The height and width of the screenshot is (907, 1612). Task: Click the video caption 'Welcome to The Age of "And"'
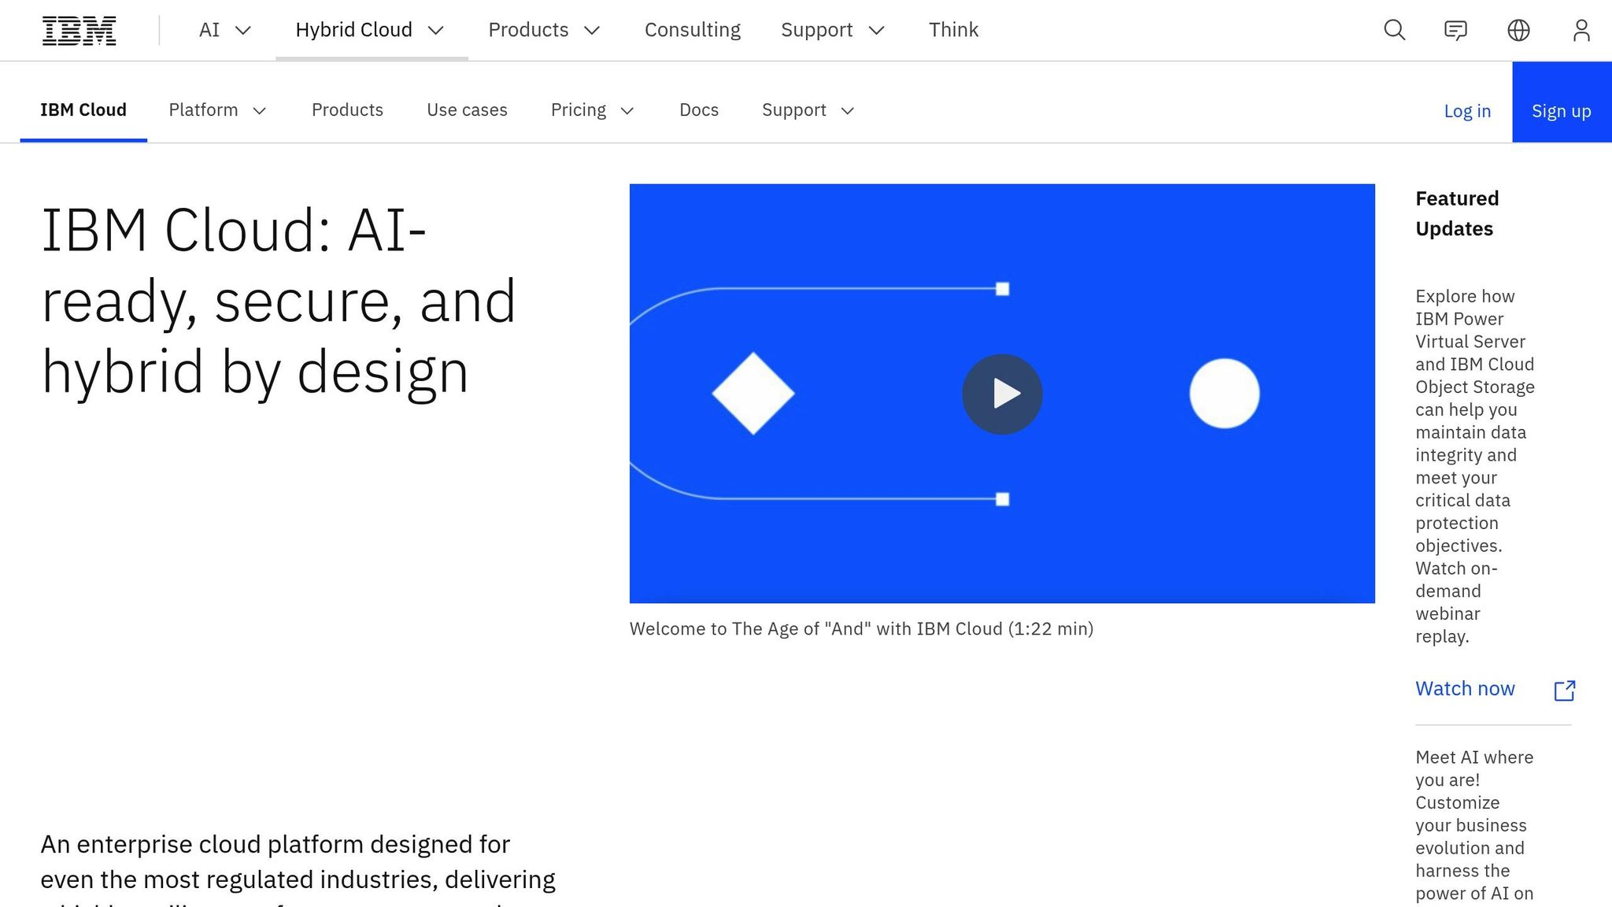coord(861,629)
